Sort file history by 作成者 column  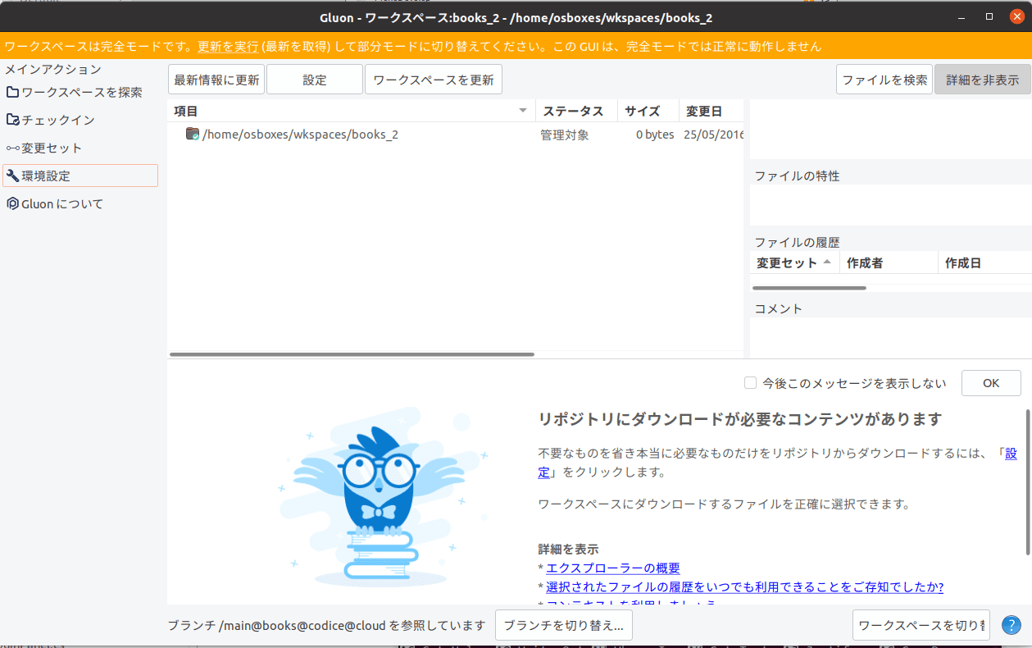[x=889, y=262]
